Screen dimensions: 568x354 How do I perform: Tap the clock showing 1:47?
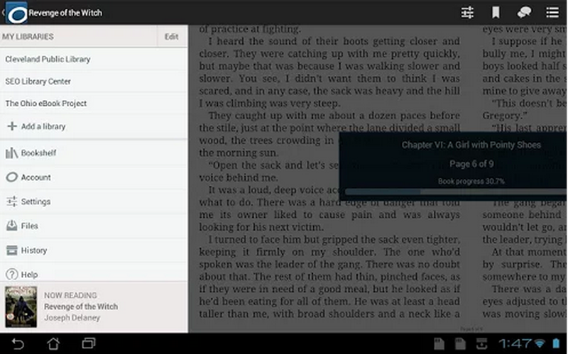[515, 343]
